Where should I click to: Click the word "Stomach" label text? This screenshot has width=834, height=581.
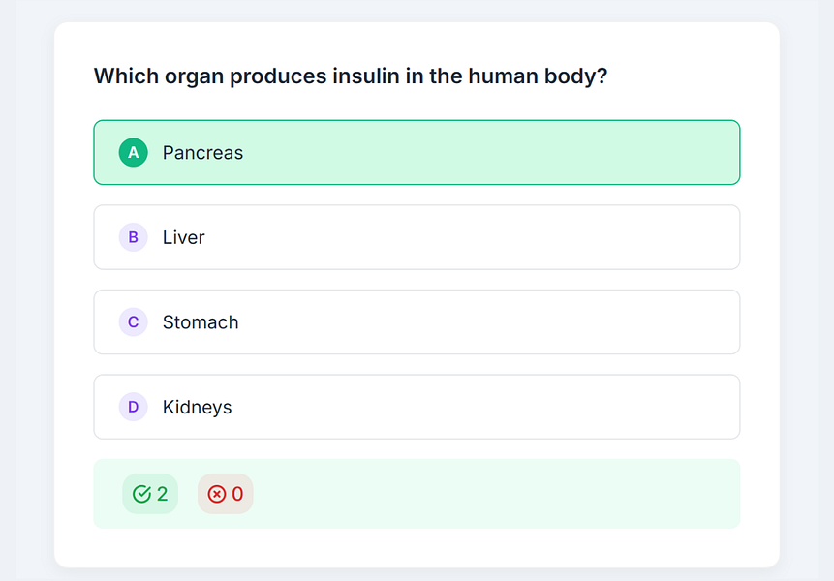[x=201, y=322]
